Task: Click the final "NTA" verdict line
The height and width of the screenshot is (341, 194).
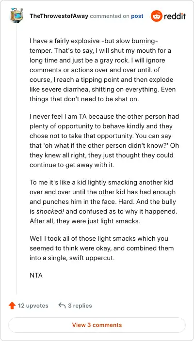Action: [x=36, y=275]
